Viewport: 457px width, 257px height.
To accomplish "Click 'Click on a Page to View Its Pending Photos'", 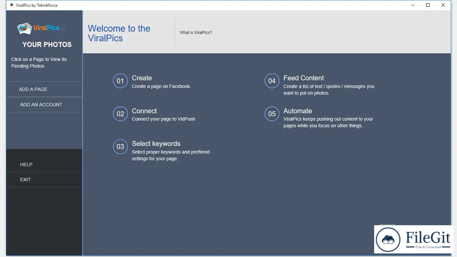I will pyautogui.click(x=39, y=62).
